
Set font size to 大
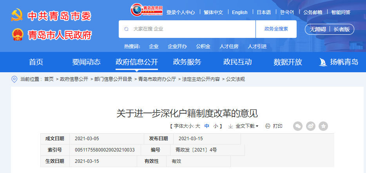click(x=198, y=126)
